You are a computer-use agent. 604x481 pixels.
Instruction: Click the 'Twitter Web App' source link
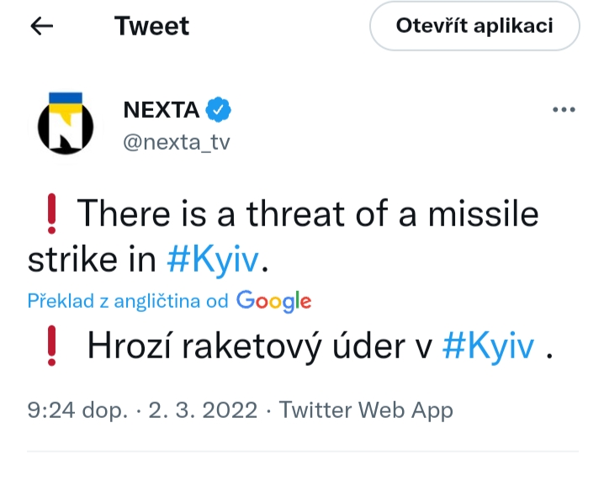point(366,410)
